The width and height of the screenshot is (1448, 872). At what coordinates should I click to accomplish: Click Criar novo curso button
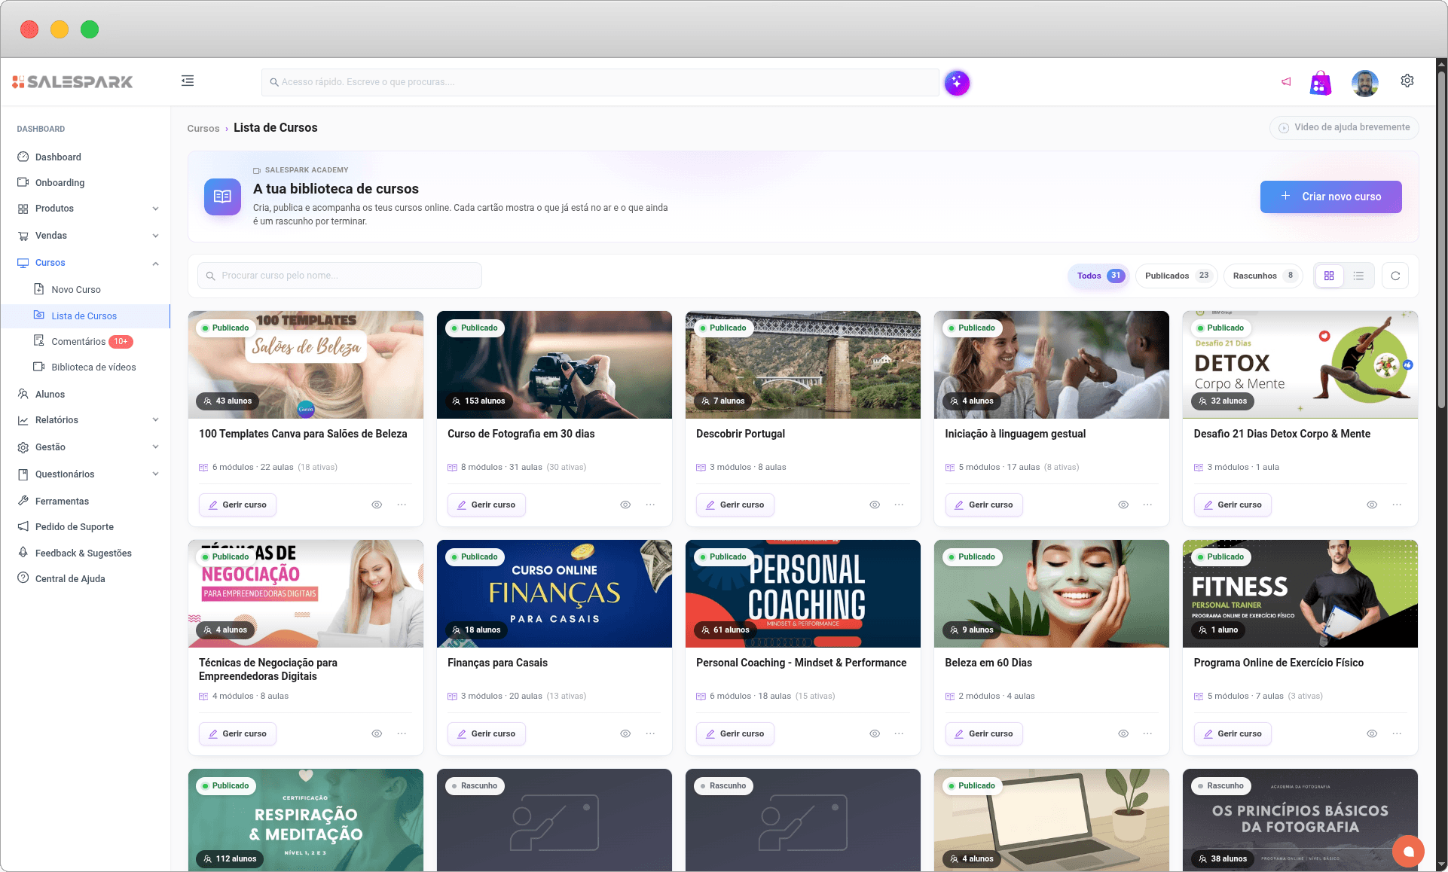pos(1330,197)
